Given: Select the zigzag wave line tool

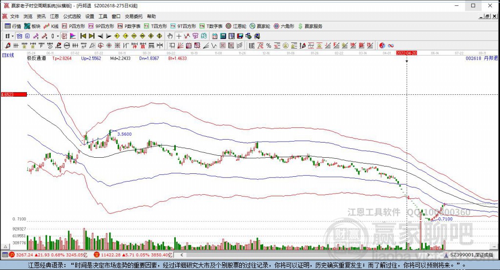Looking at the screenshot, I should [214, 45].
